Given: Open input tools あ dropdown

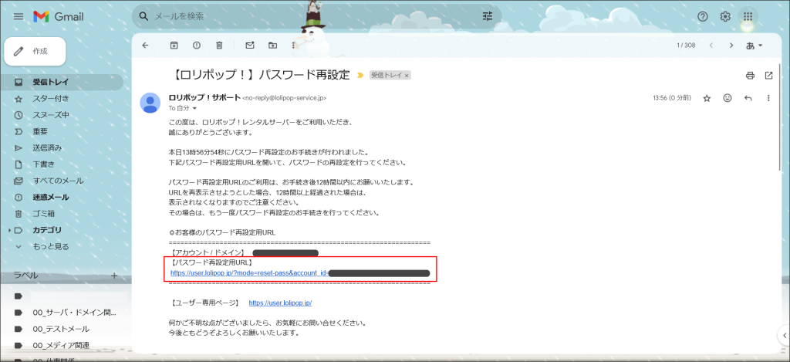Looking at the screenshot, I should pyautogui.click(x=755, y=46).
